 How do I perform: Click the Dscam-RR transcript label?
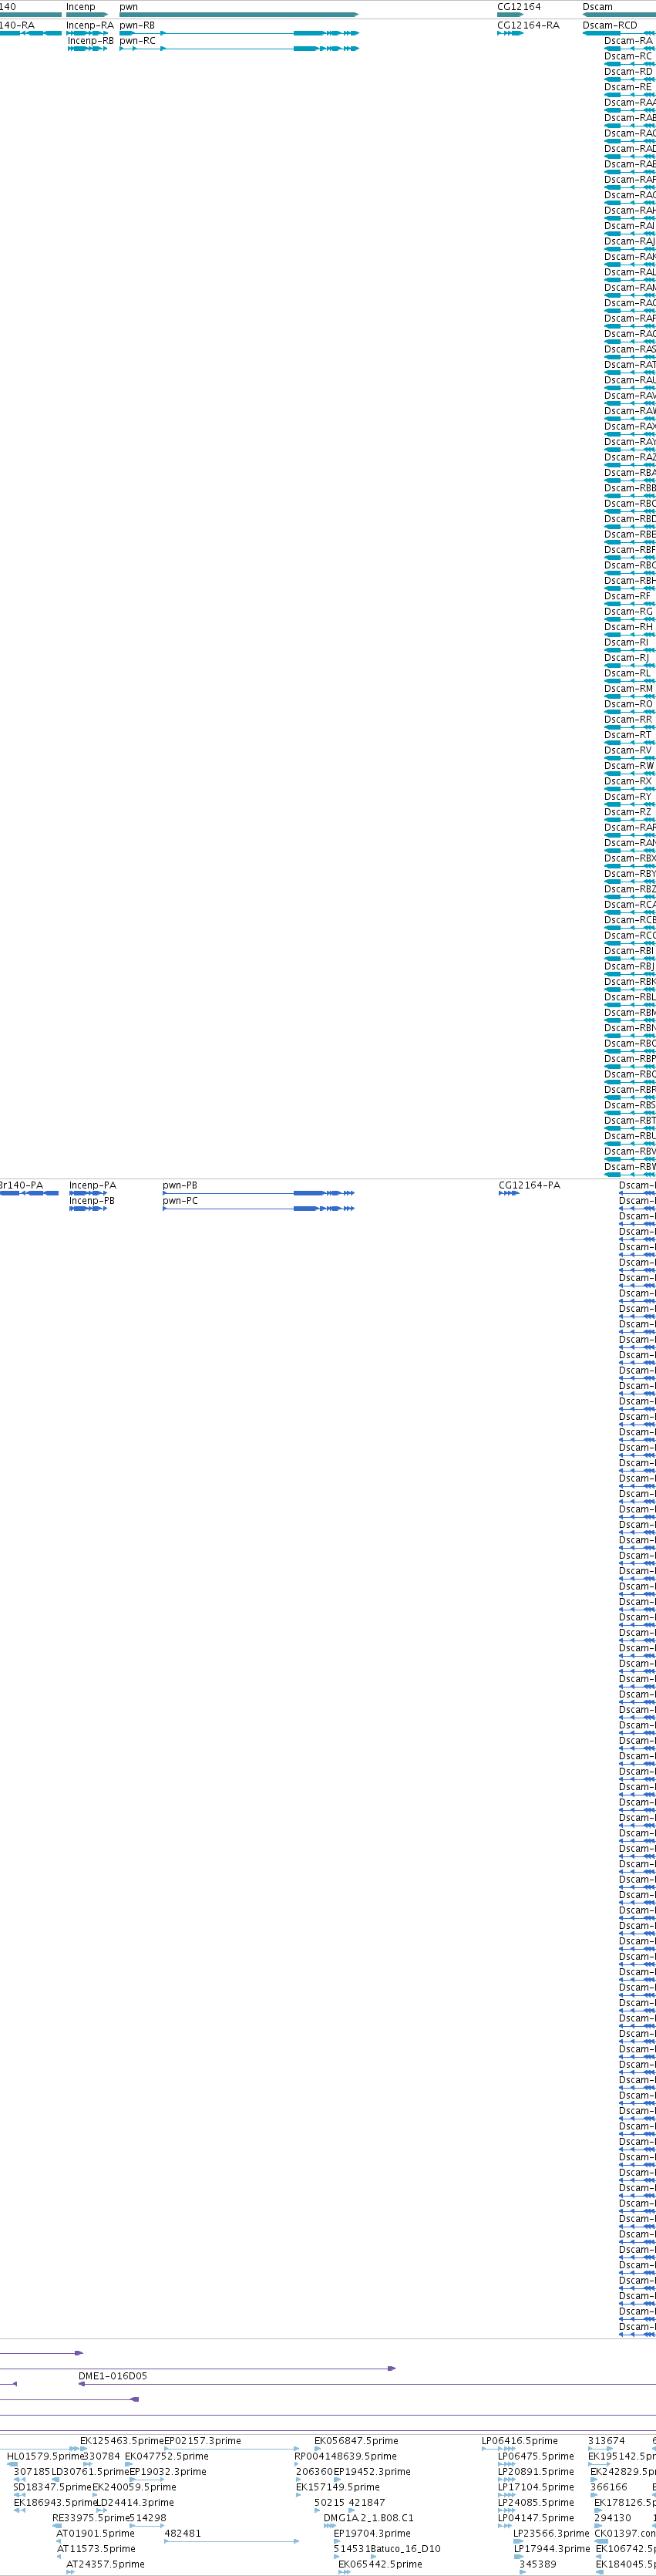pyautogui.click(x=628, y=719)
